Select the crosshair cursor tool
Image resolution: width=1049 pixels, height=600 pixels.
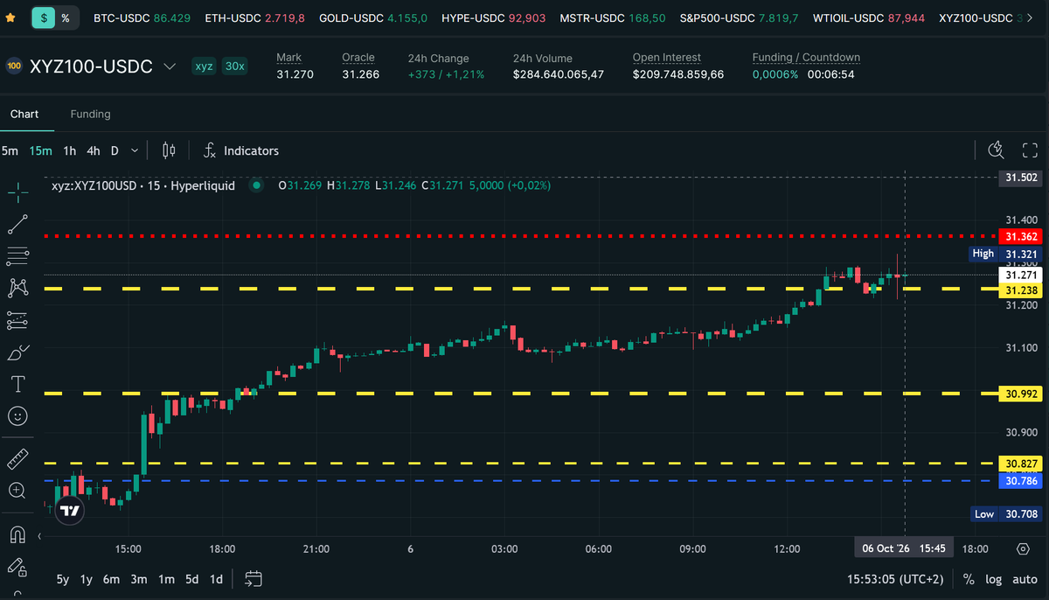[17, 192]
